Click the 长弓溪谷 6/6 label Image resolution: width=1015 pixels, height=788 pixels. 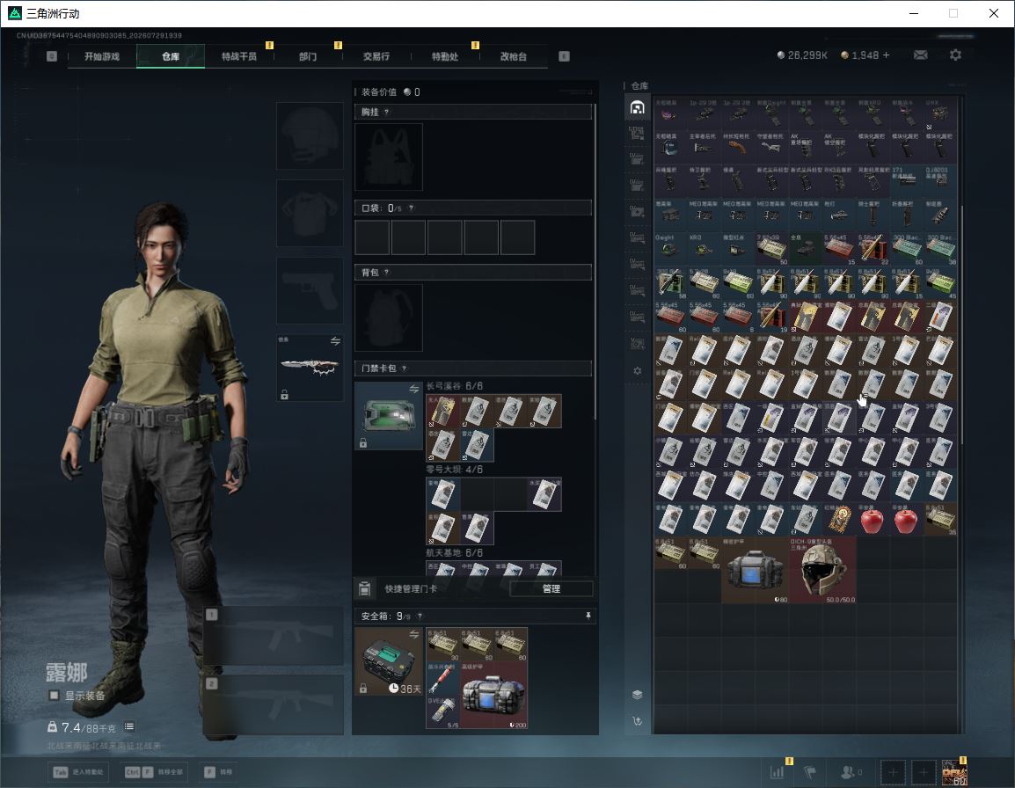(x=455, y=386)
